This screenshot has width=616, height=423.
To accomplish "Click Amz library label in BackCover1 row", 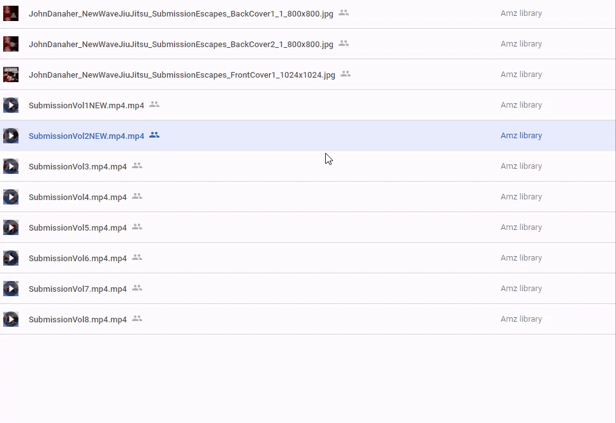I will tap(521, 13).
